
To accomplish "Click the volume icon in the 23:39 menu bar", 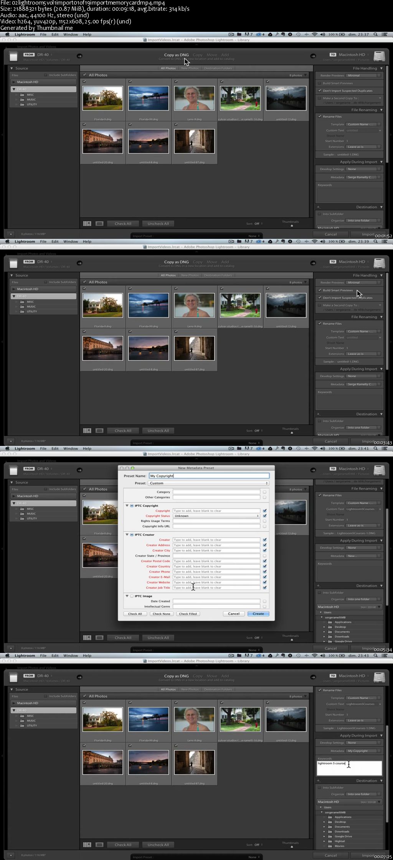I will (322, 242).
